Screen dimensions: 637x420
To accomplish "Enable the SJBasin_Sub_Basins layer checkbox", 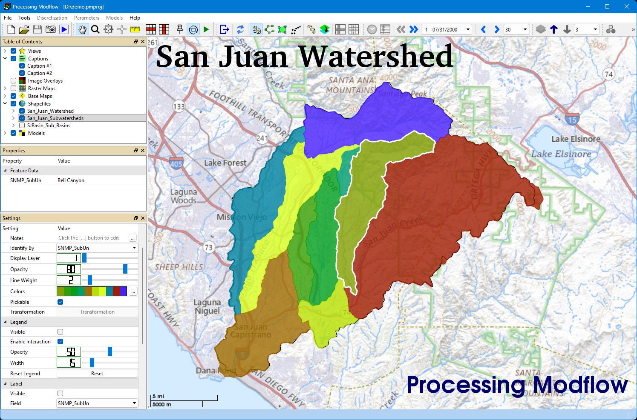I will tap(22, 126).
